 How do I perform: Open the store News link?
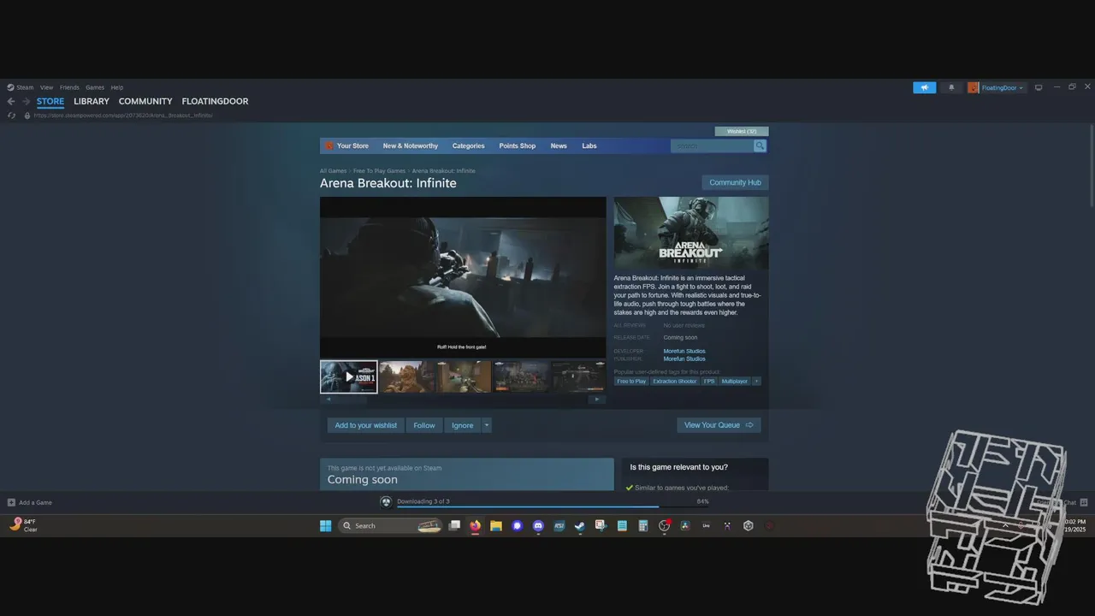[x=559, y=145]
